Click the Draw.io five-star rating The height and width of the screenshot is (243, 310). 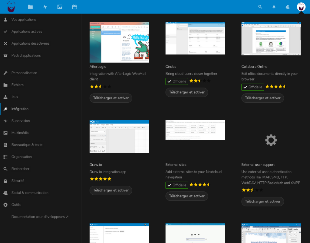(x=101, y=179)
